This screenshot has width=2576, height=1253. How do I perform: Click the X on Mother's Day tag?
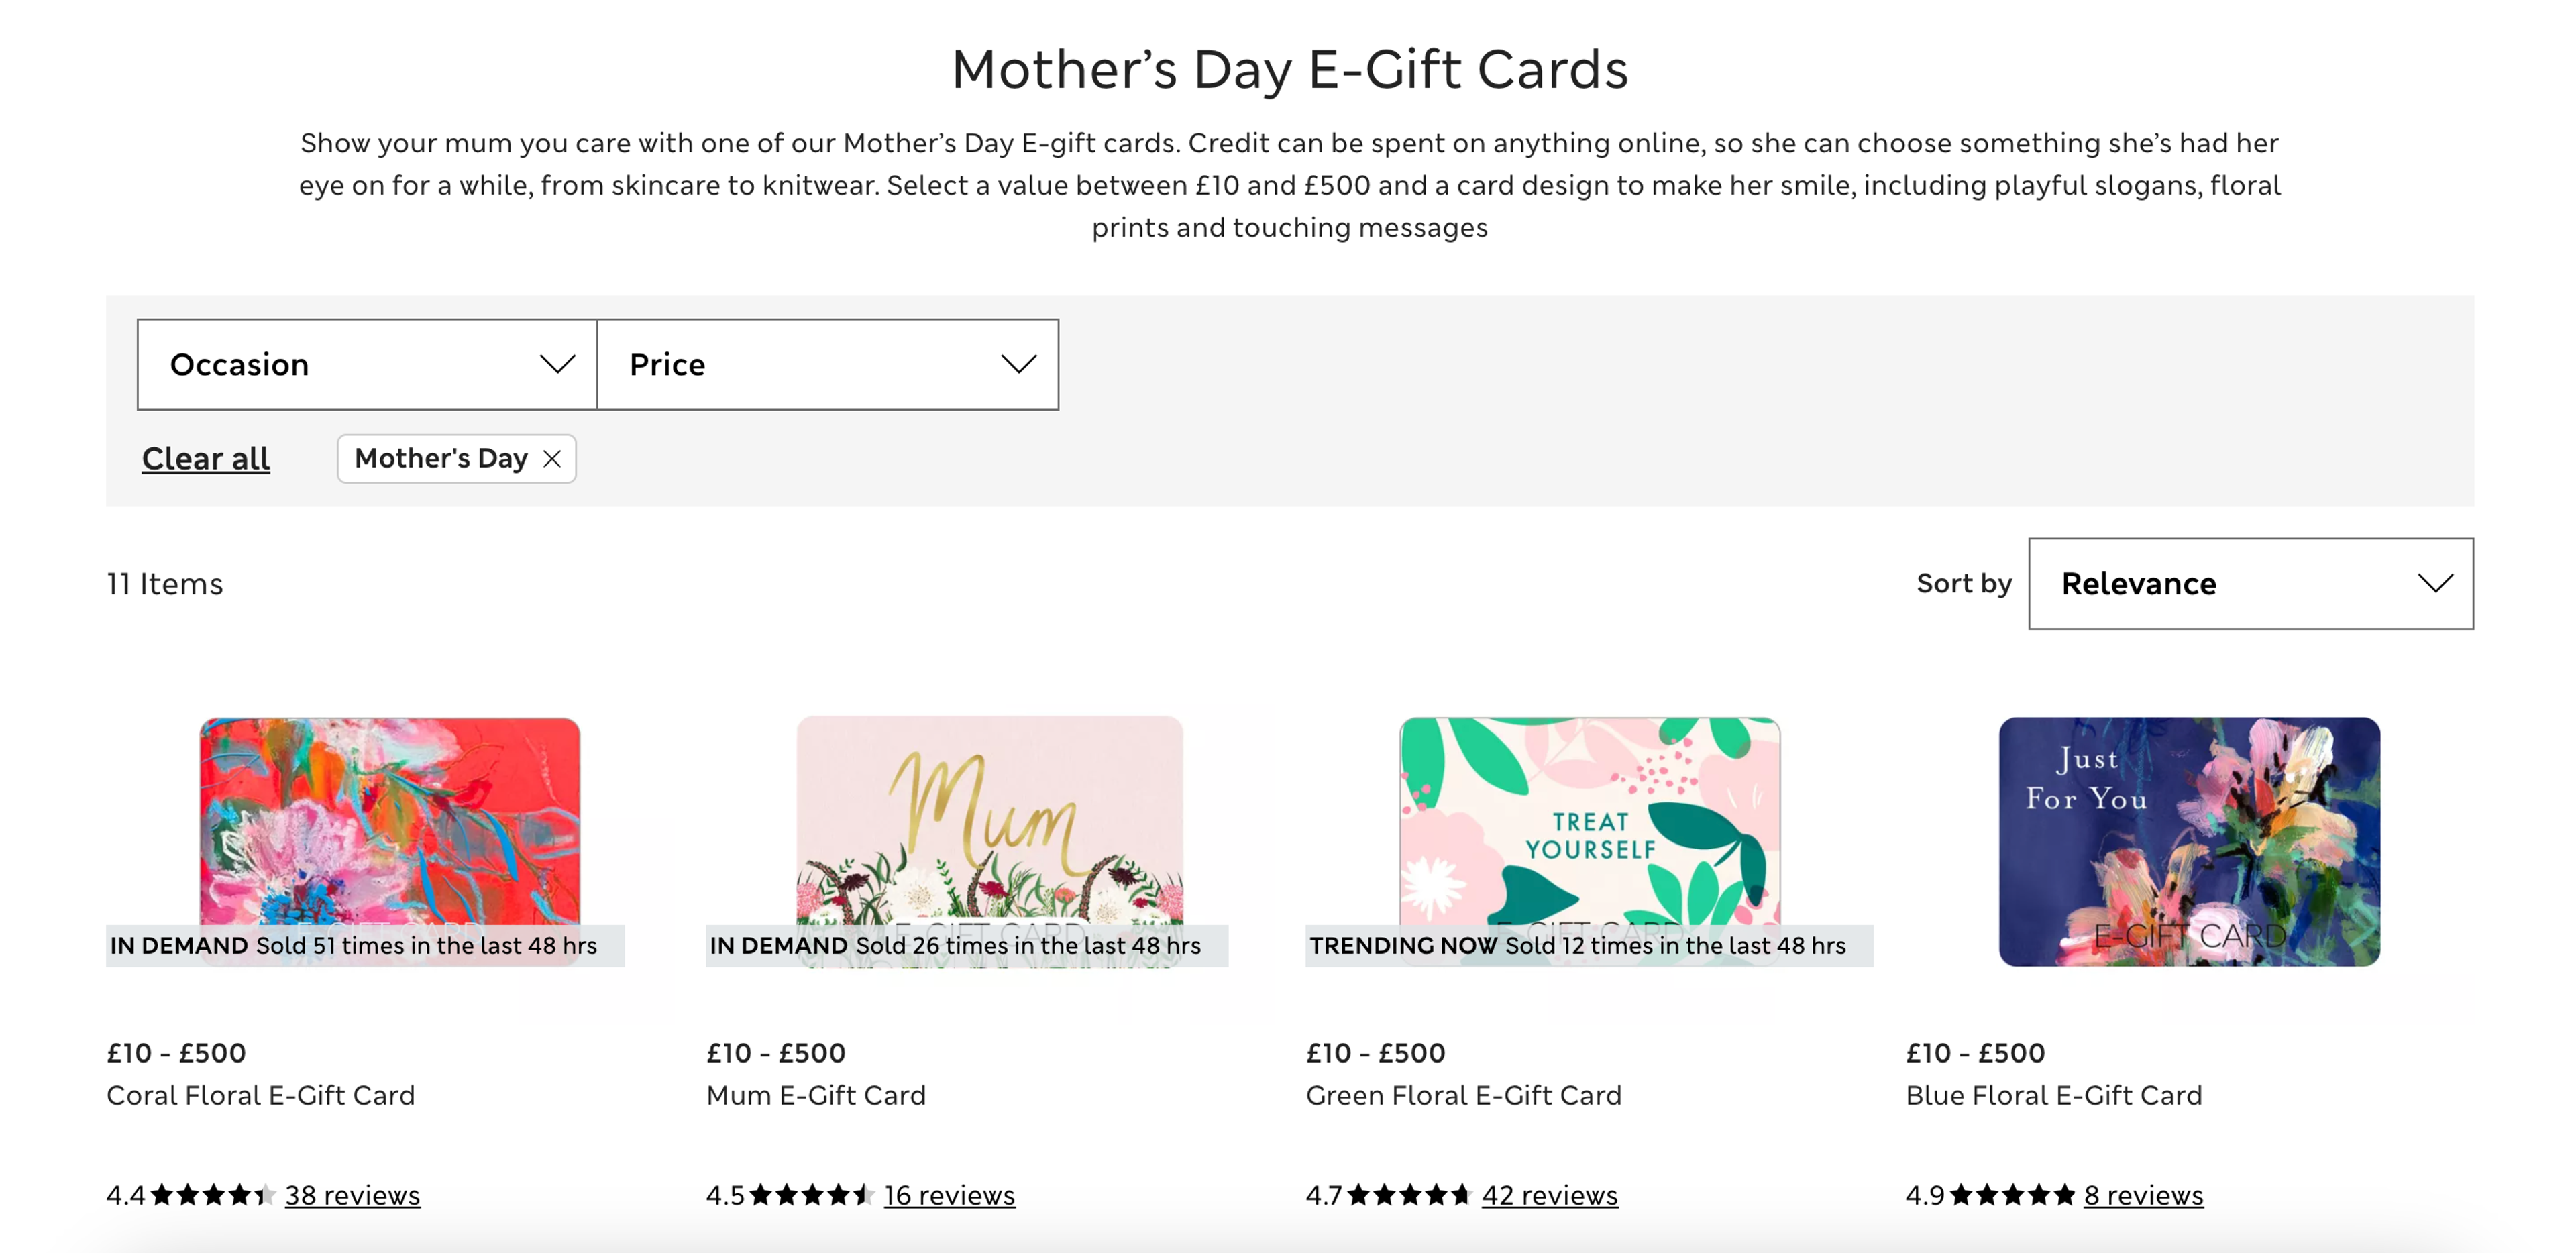click(x=551, y=459)
